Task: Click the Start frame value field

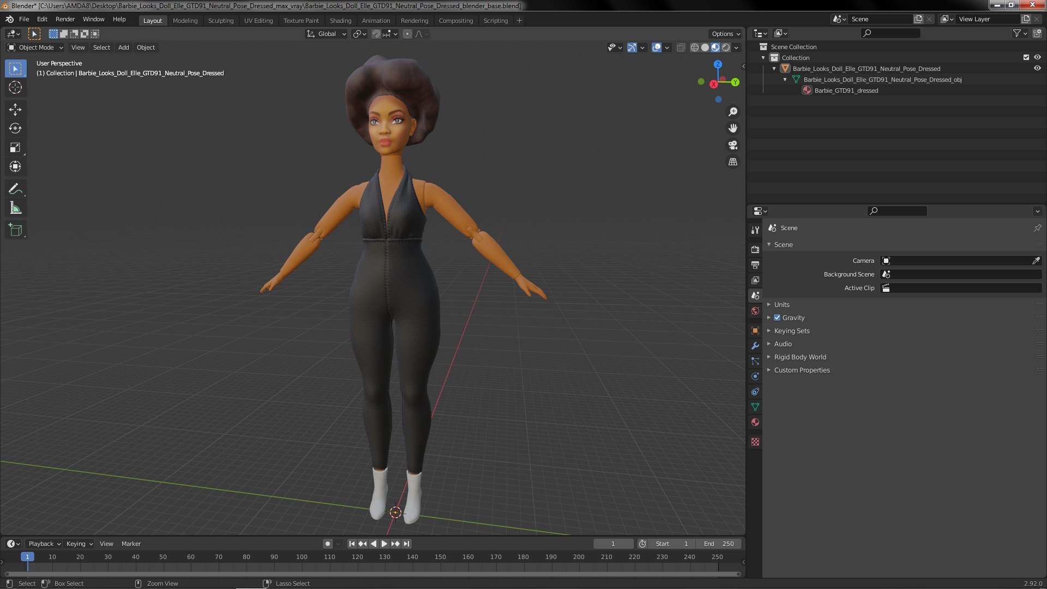Action: click(672, 544)
